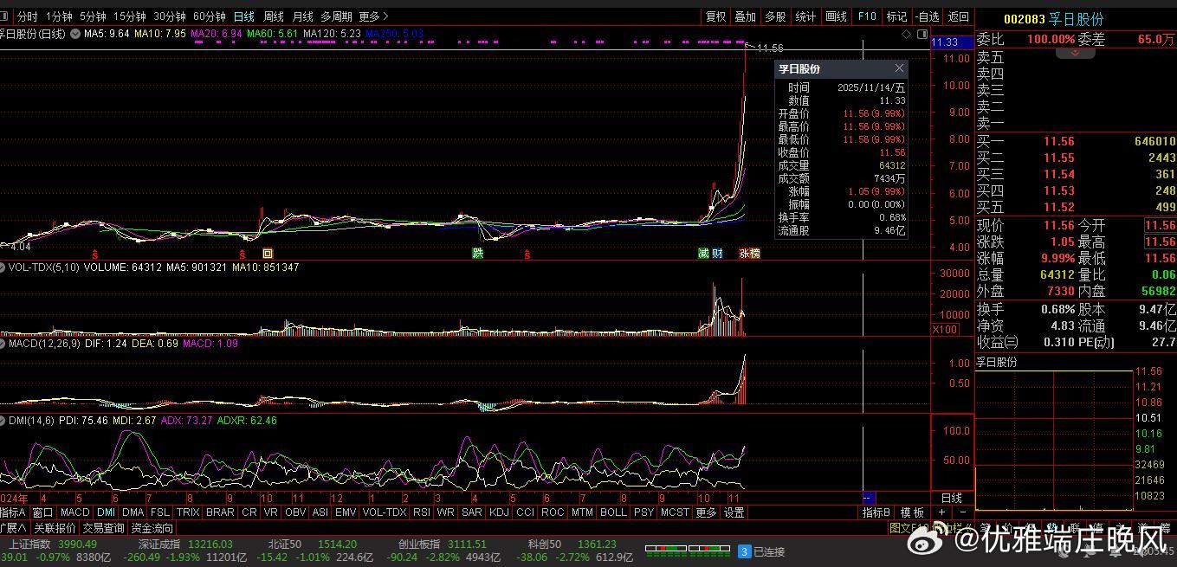Screen dimensions: 1177x567
Task: Click the 返回 back button
Action: pyautogui.click(x=959, y=16)
